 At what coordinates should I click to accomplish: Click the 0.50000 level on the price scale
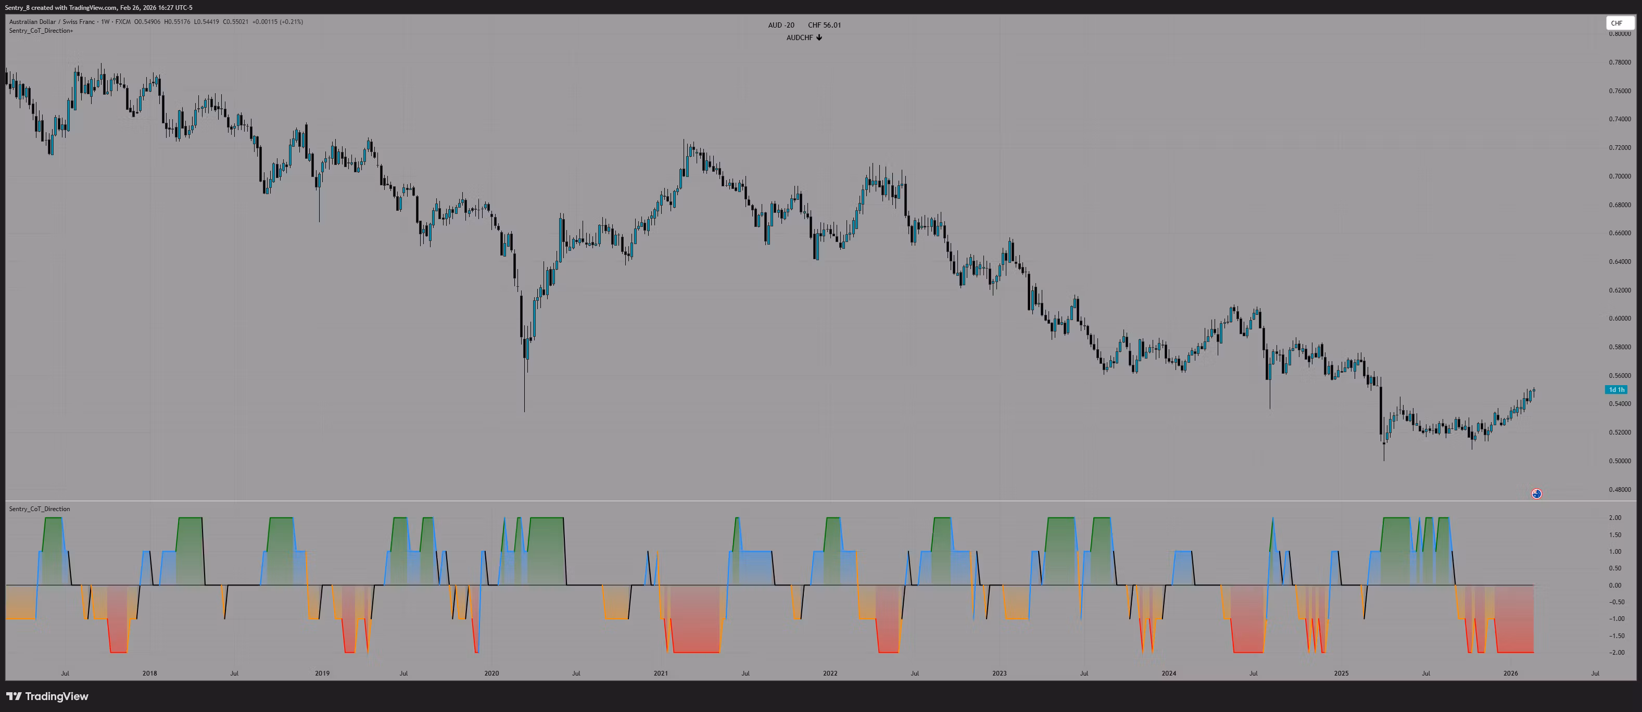(x=1620, y=461)
